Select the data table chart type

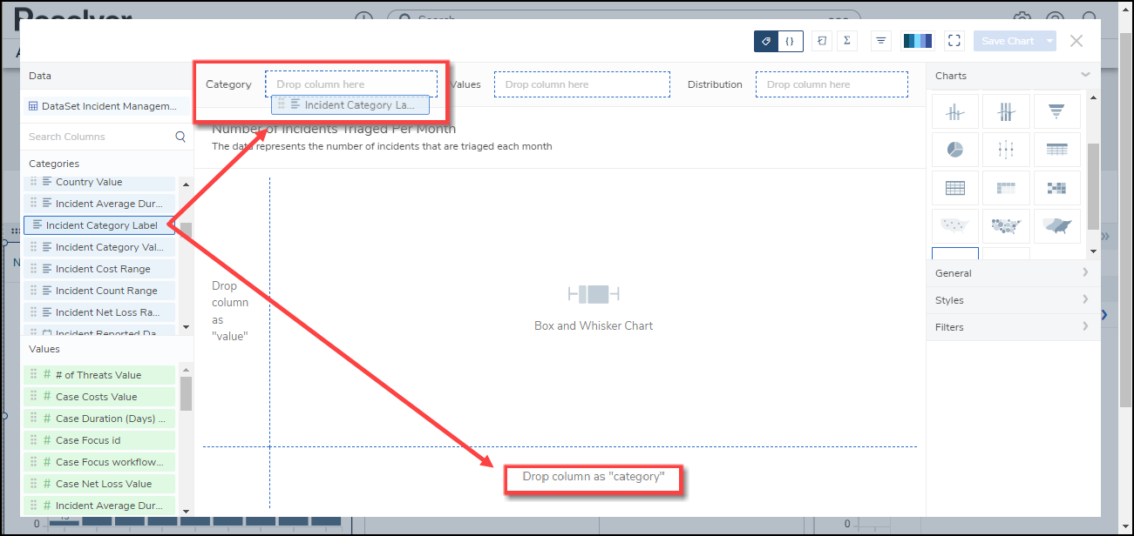click(1056, 150)
